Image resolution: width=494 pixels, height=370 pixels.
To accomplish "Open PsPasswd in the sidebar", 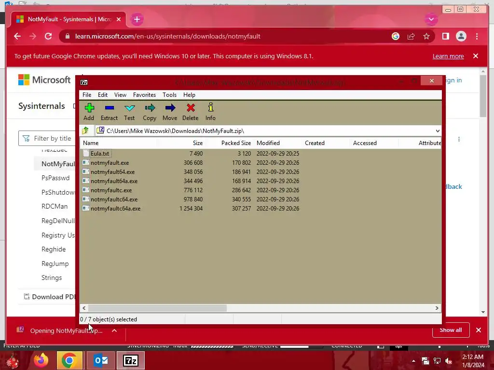I will point(55,178).
